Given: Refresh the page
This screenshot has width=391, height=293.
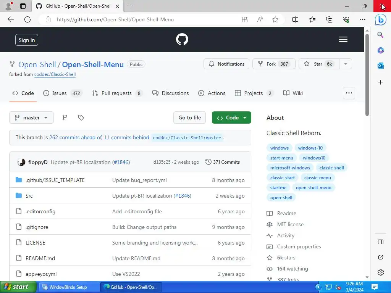Looking at the screenshot, I should pyautogui.click(x=27, y=19).
